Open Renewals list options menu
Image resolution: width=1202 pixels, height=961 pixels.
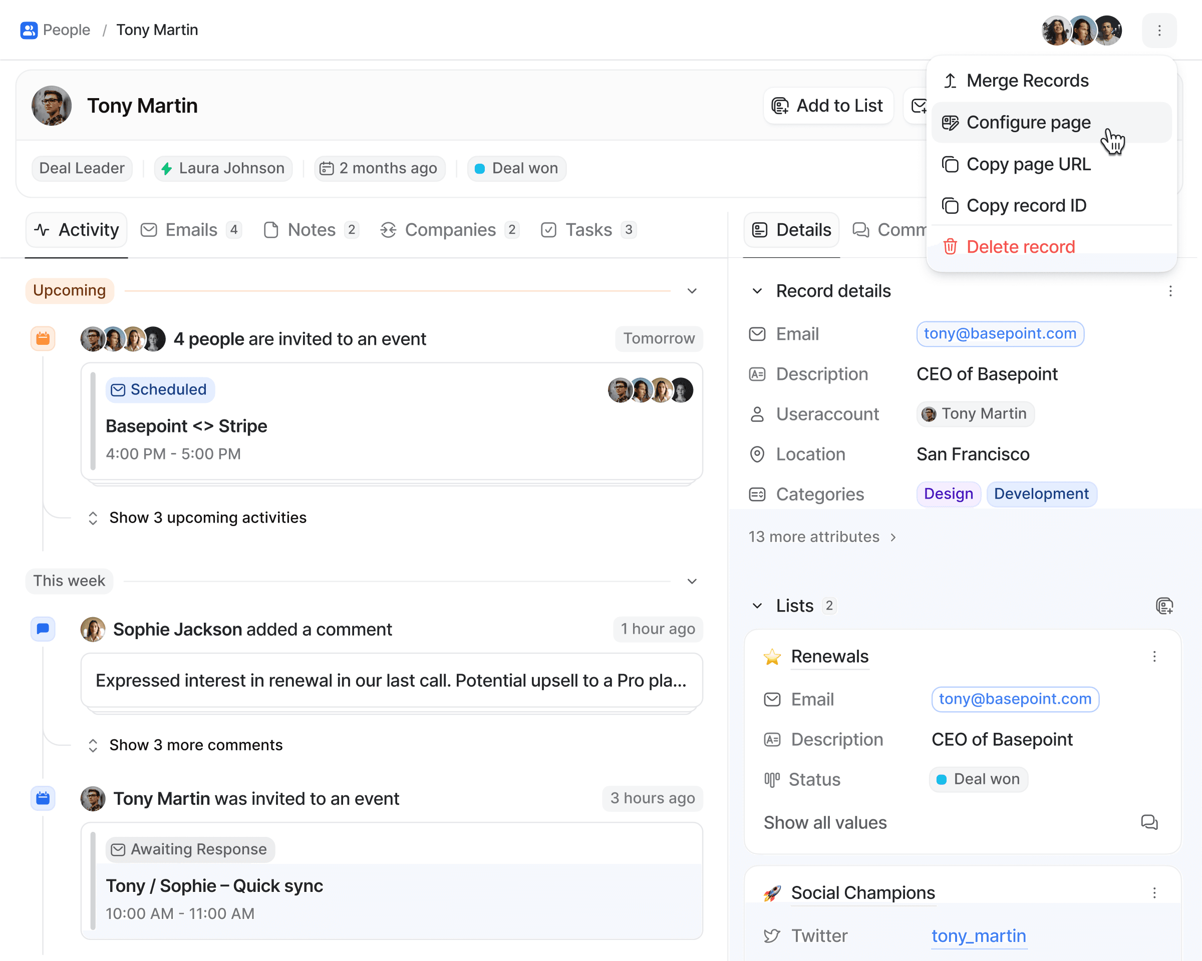pyautogui.click(x=1154, y=656)
